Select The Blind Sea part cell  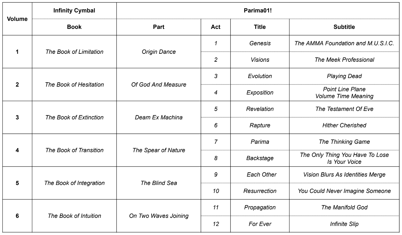point(159,183)
